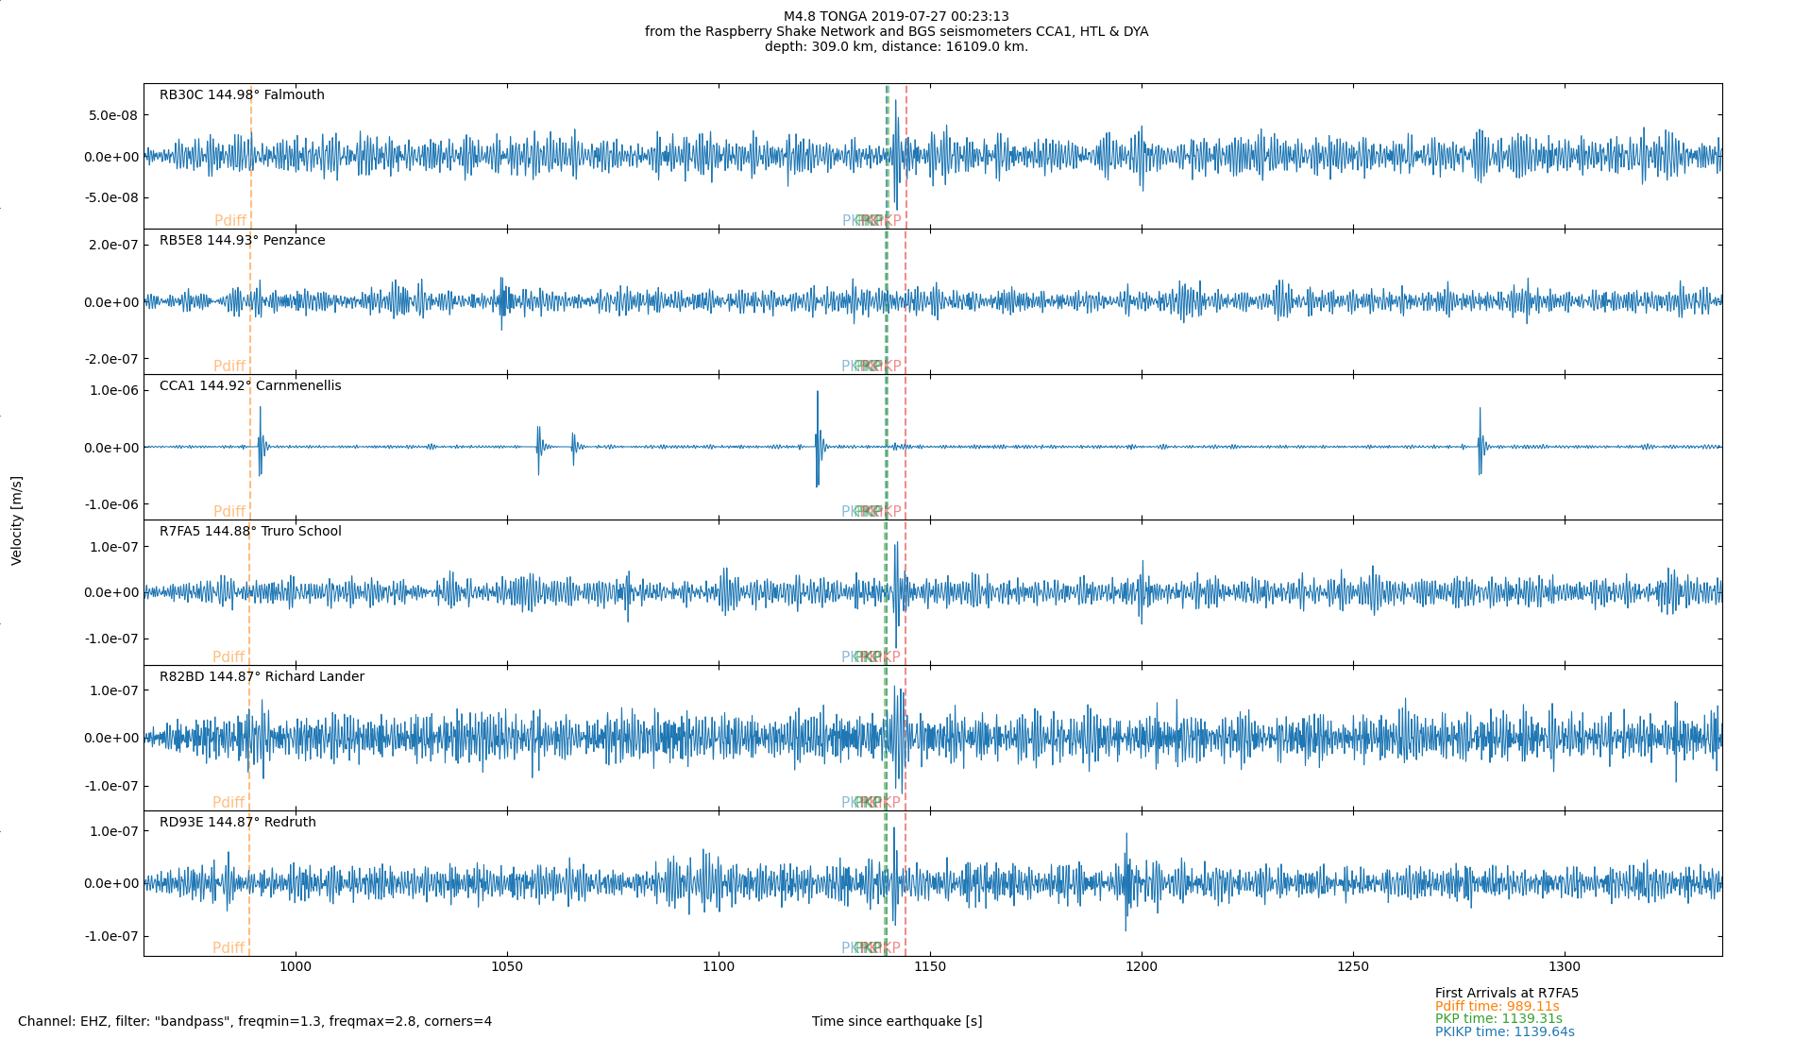
Task: Click the "Pdiff" phase label in Falmouth panel
Action: (230, 221)
